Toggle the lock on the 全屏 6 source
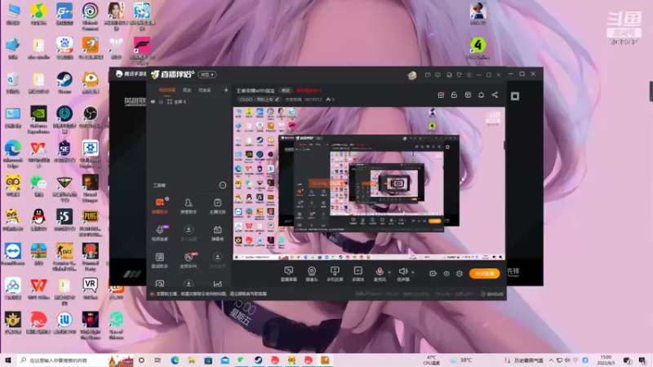The image size is (653, 367). [x=161, y=101]
